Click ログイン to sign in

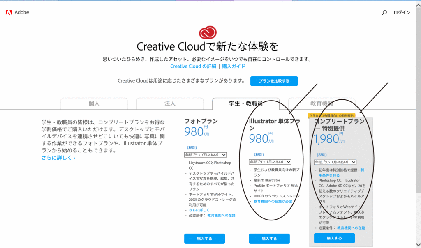[402, 12]
